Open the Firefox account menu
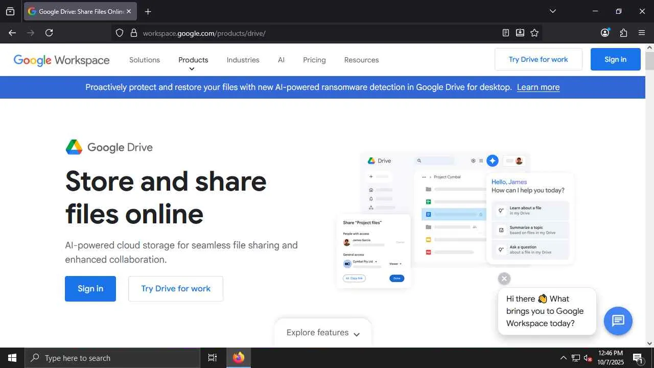The height and width of the screenshot is (368, 654). (x=605, y=33)
